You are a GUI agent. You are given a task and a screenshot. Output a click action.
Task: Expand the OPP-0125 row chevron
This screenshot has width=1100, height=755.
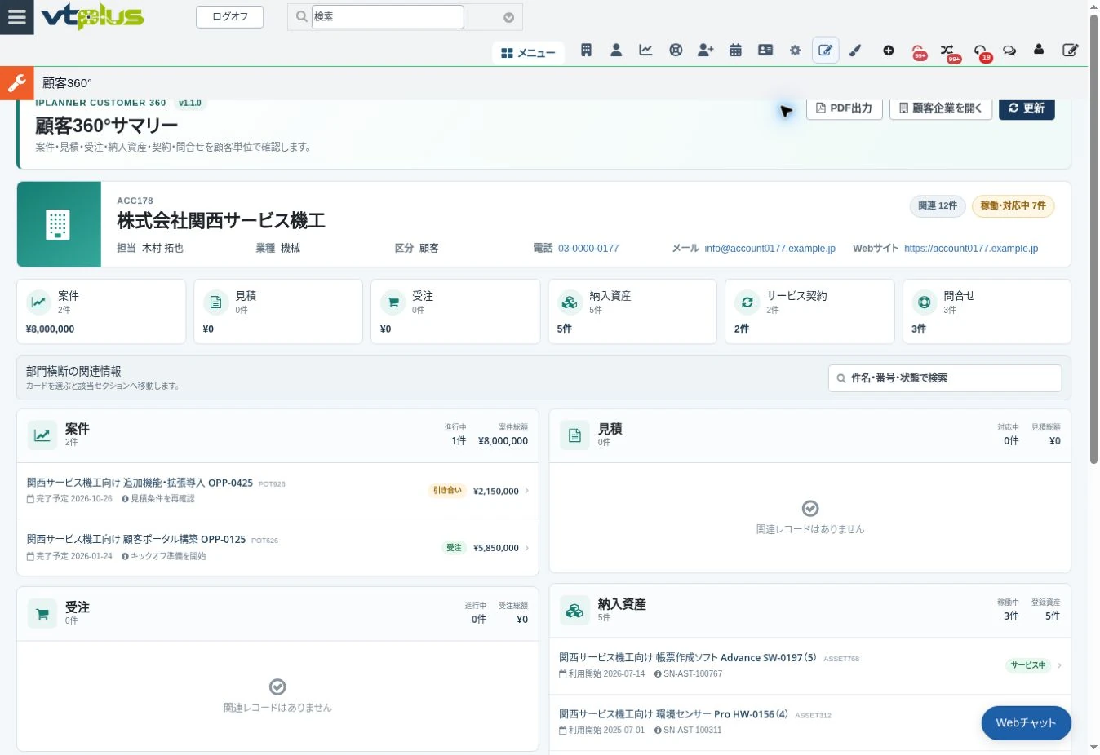pos(527,548)
